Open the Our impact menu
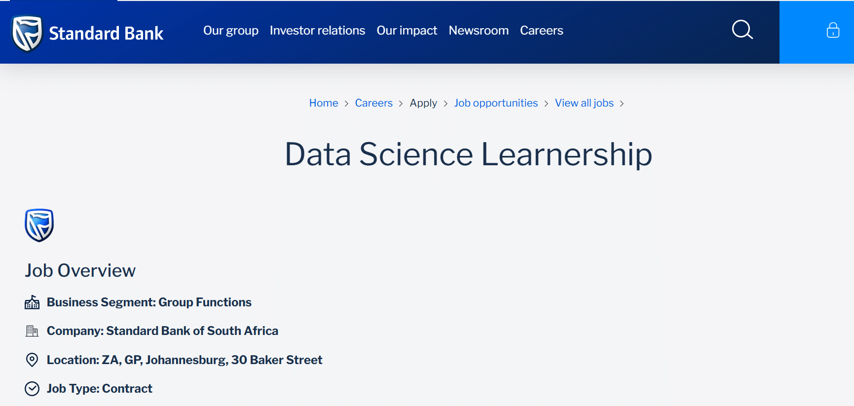The width and height of the screenshot is (854, 406). 407,31
